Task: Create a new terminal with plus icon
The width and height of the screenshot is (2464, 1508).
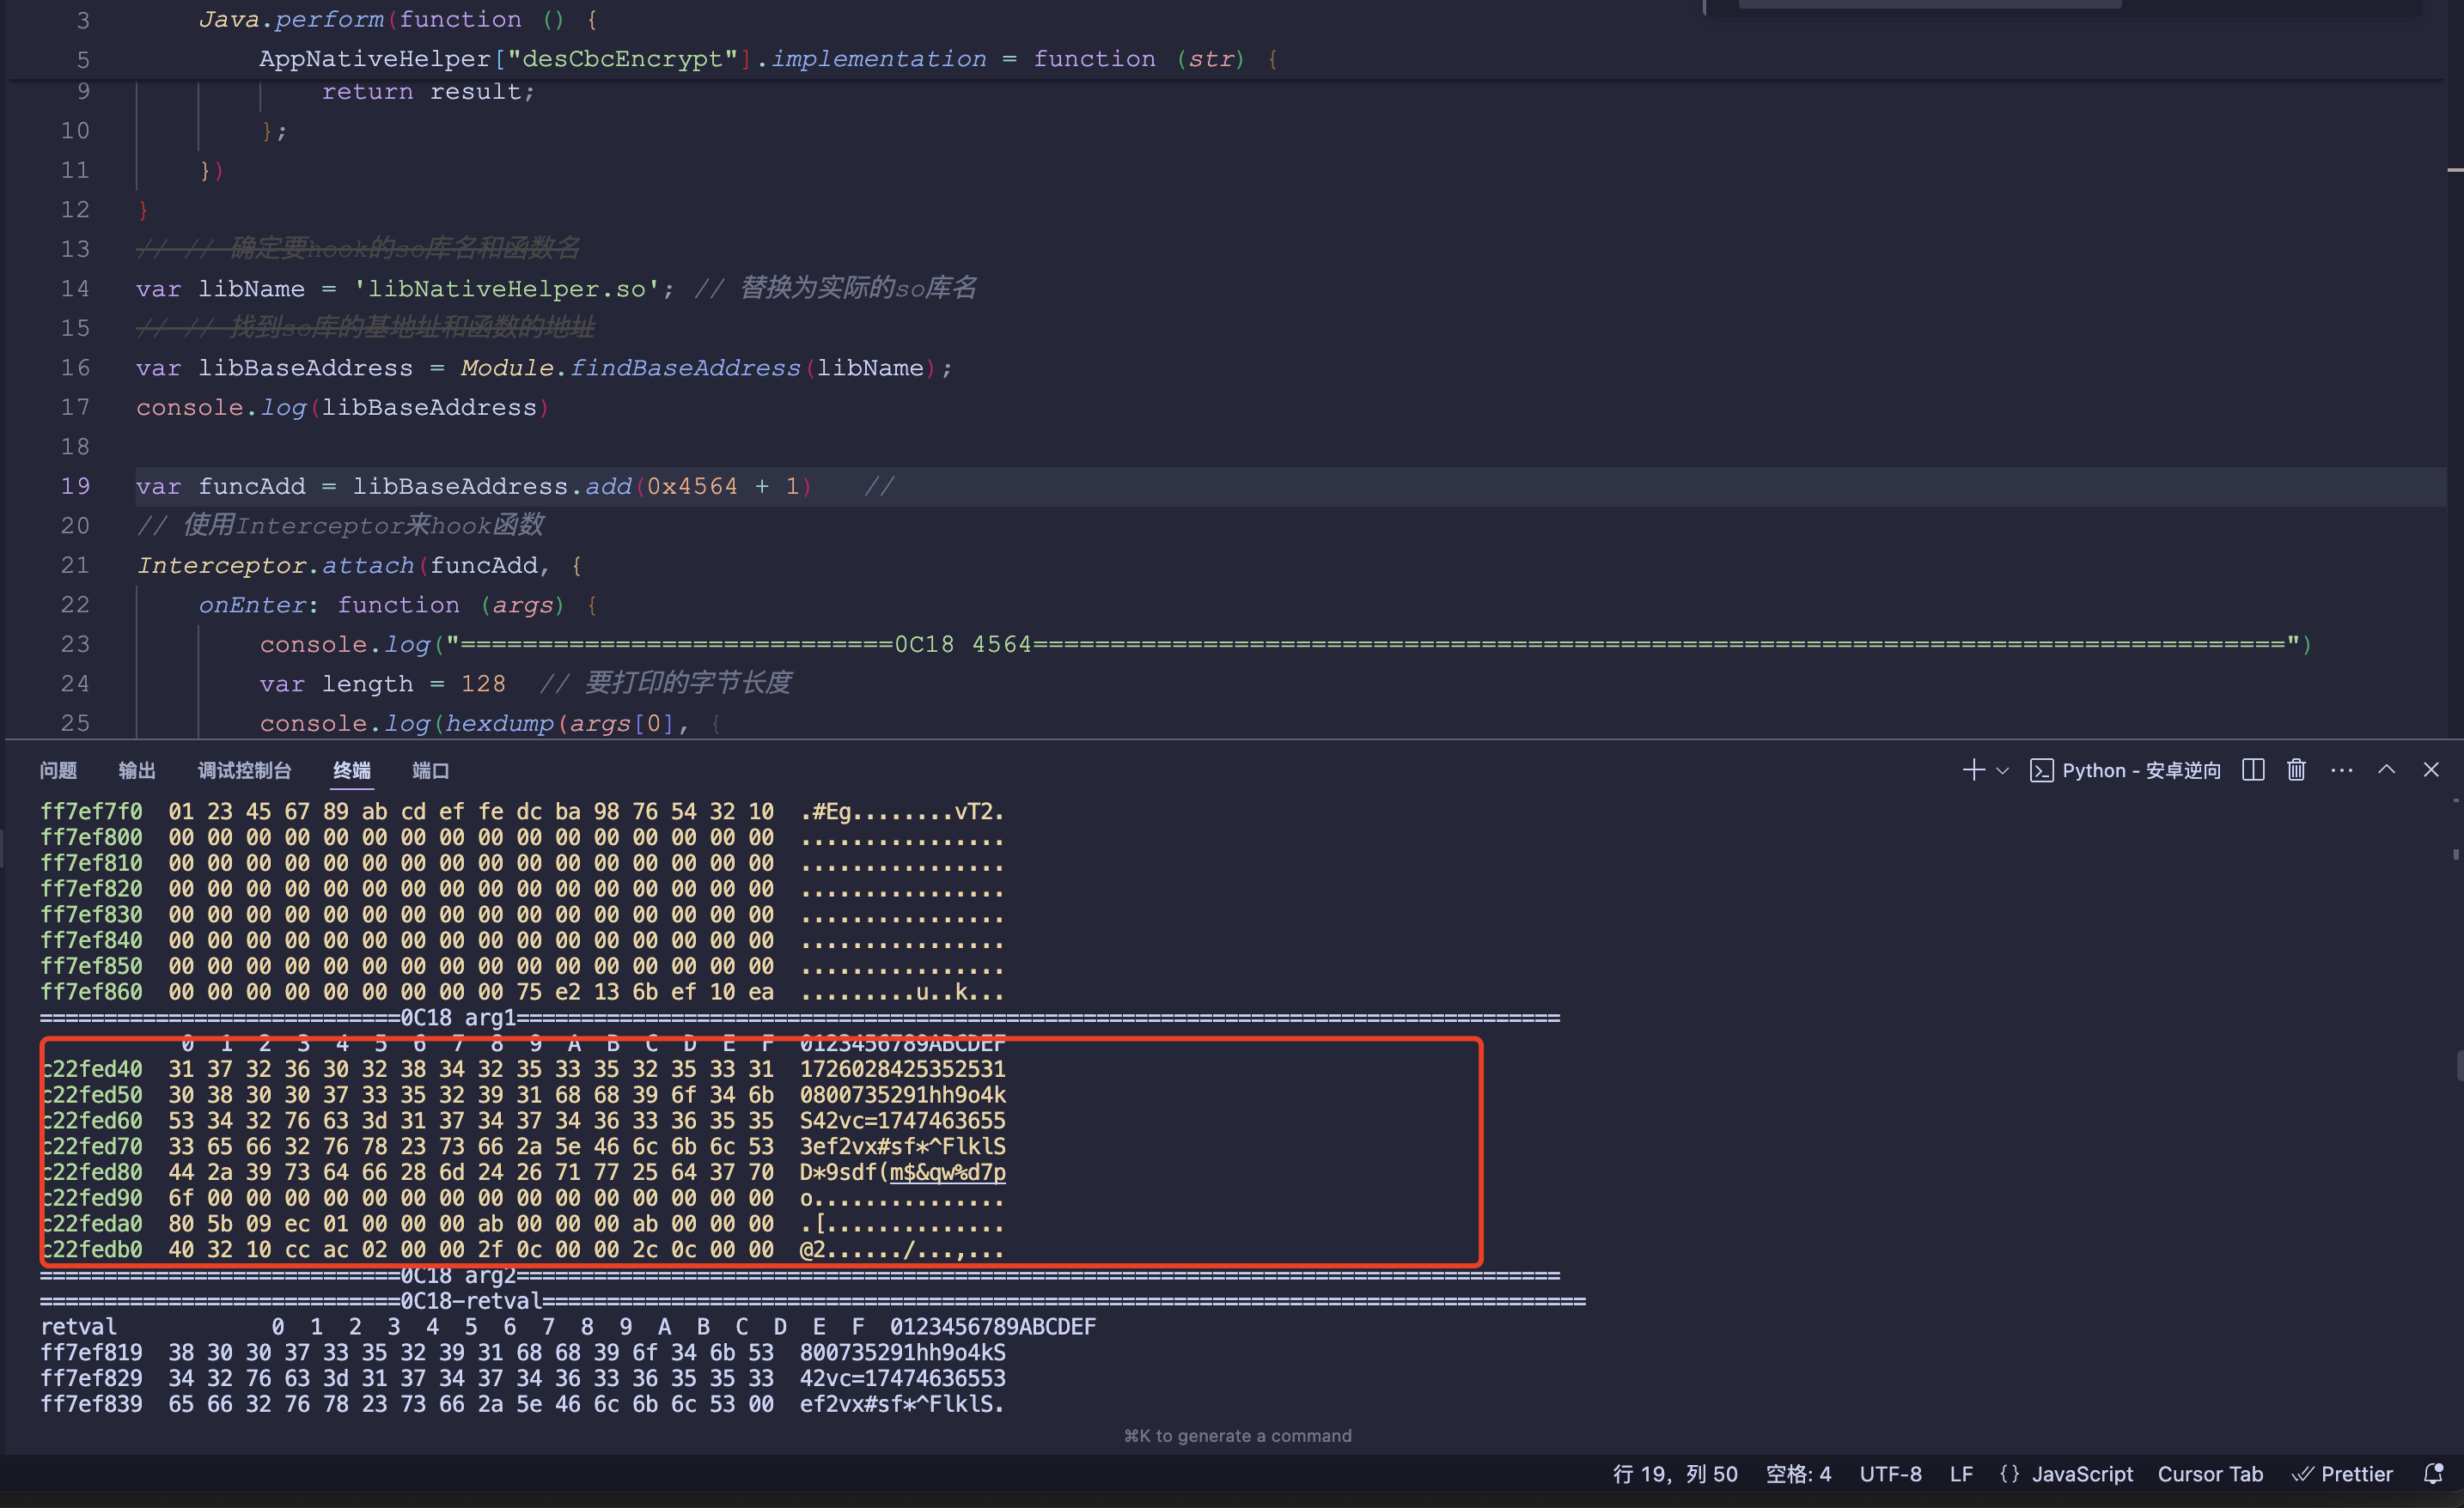Action: (1973, 769)
